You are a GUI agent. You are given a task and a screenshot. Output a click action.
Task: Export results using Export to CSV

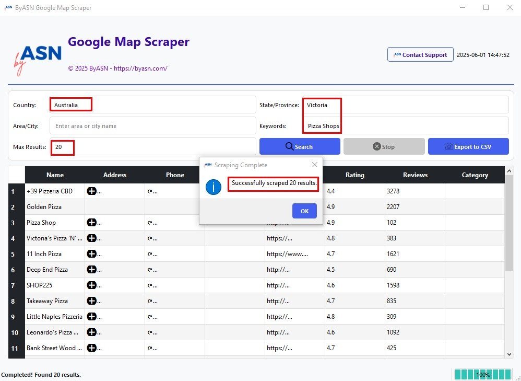click(468, 146)
